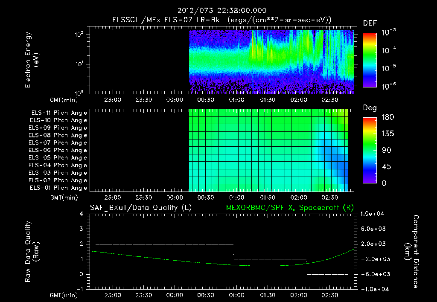Click ELS-04 Pitch Angle row label
This screenshot has height=302, width=437.
(x=58, y=166)
